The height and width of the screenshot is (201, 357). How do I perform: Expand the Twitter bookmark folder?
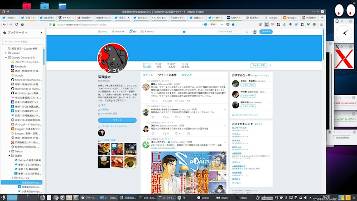coord(9,151)
